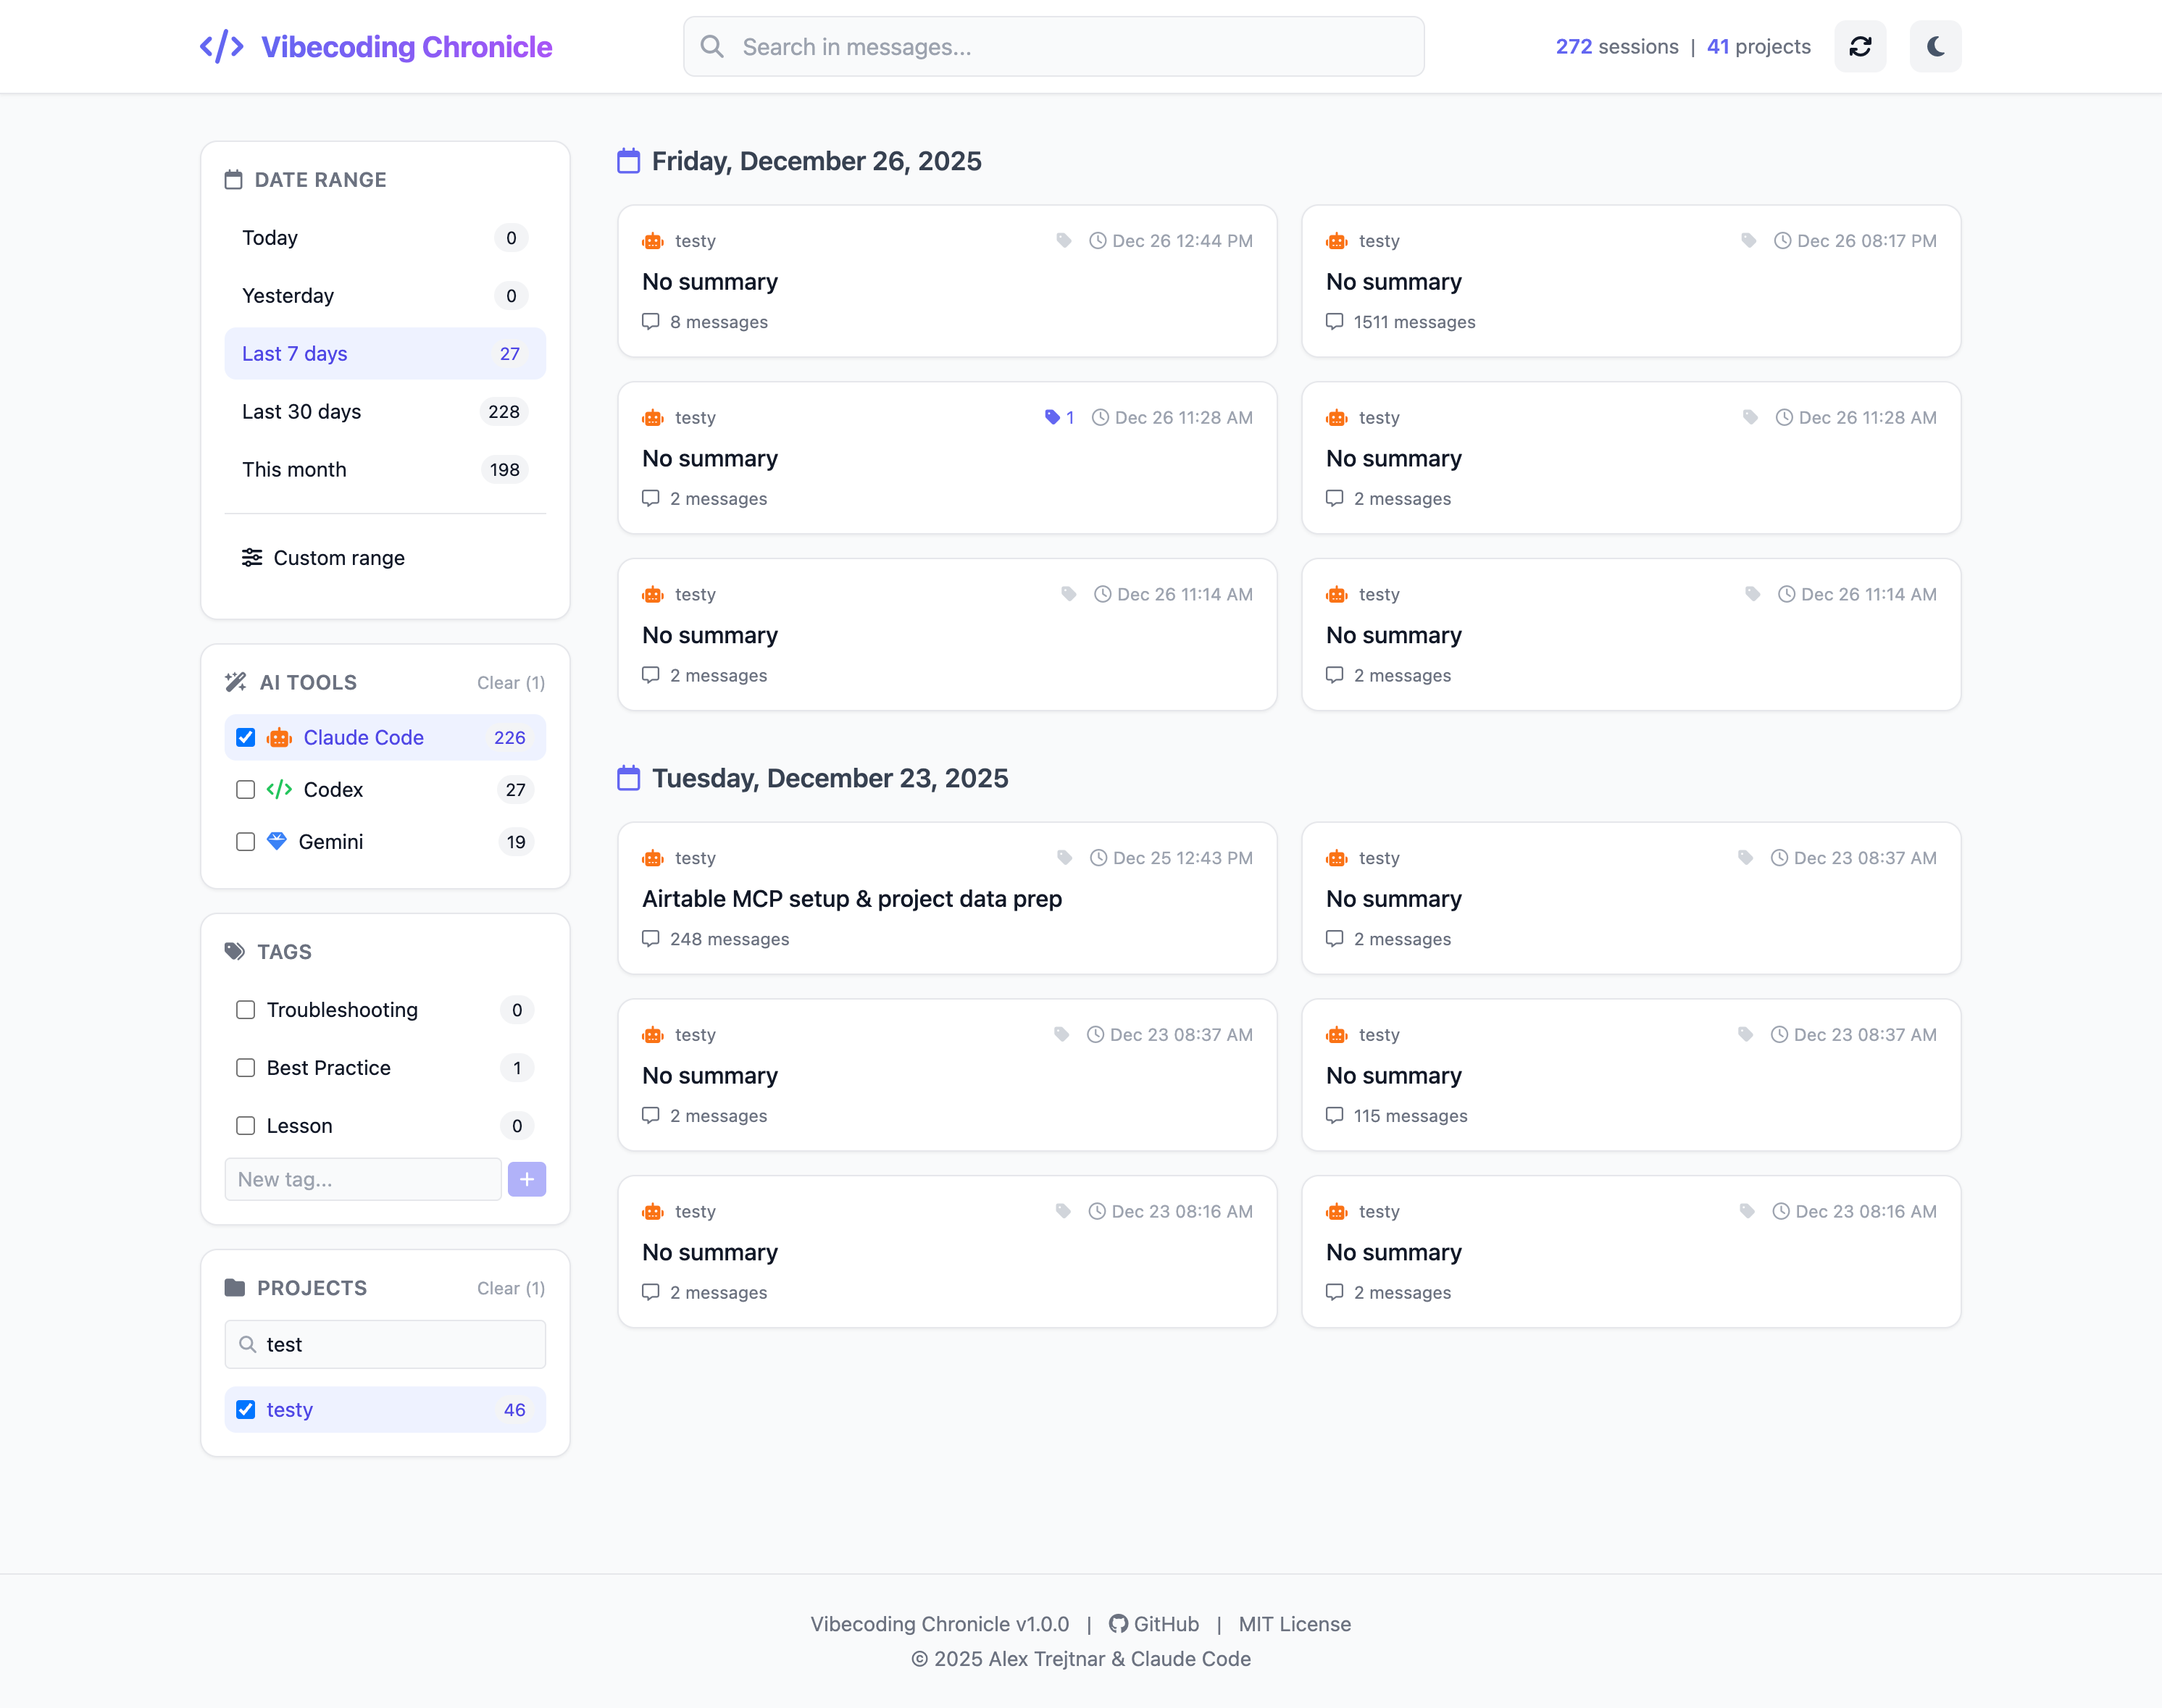
Task: Open the Airtable MCP setup session card
Action: coord(947,898)
